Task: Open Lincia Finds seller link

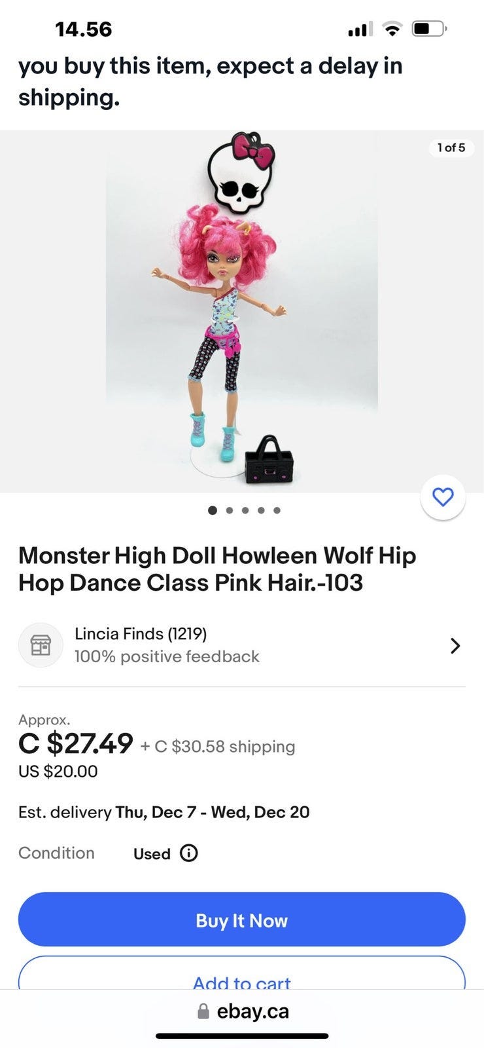Action: click(141, 633)
